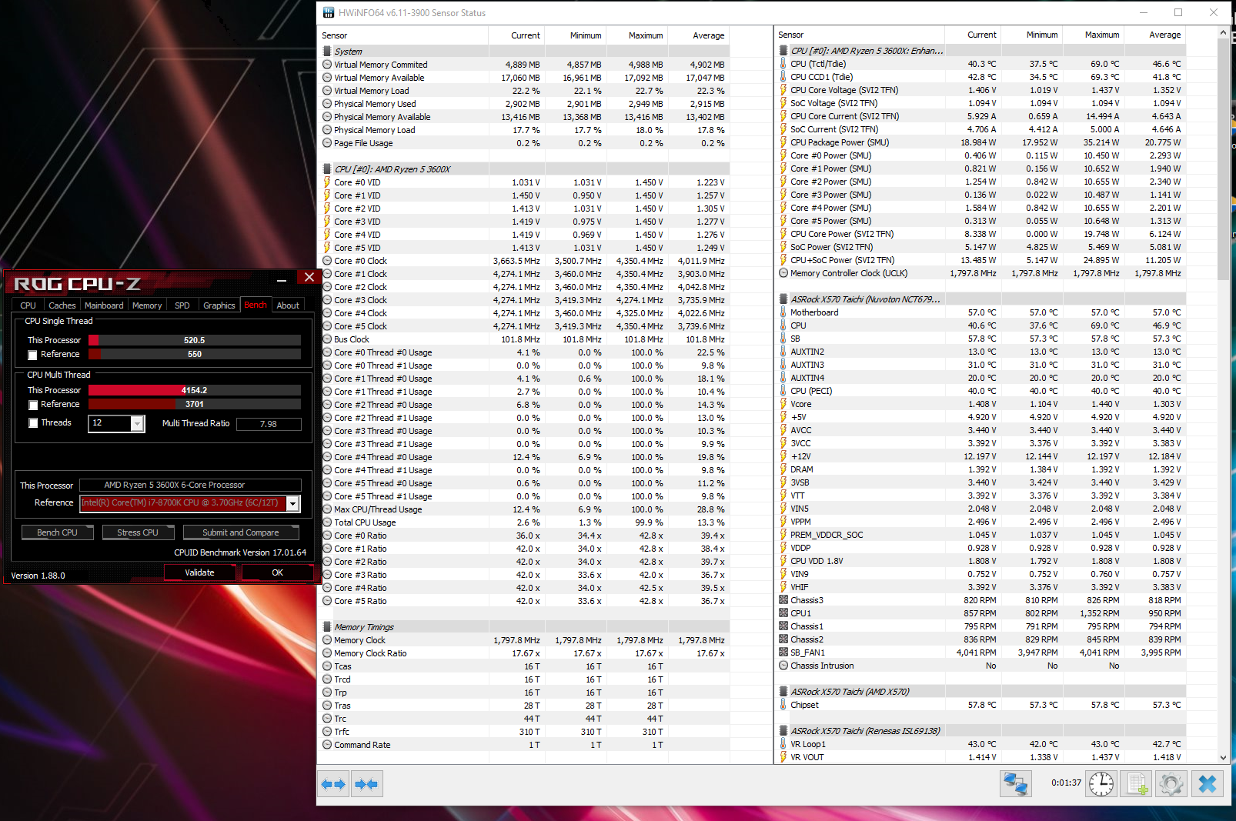
Task: Click the icon beside Command Rate
Action: click(x=327, y=745)
